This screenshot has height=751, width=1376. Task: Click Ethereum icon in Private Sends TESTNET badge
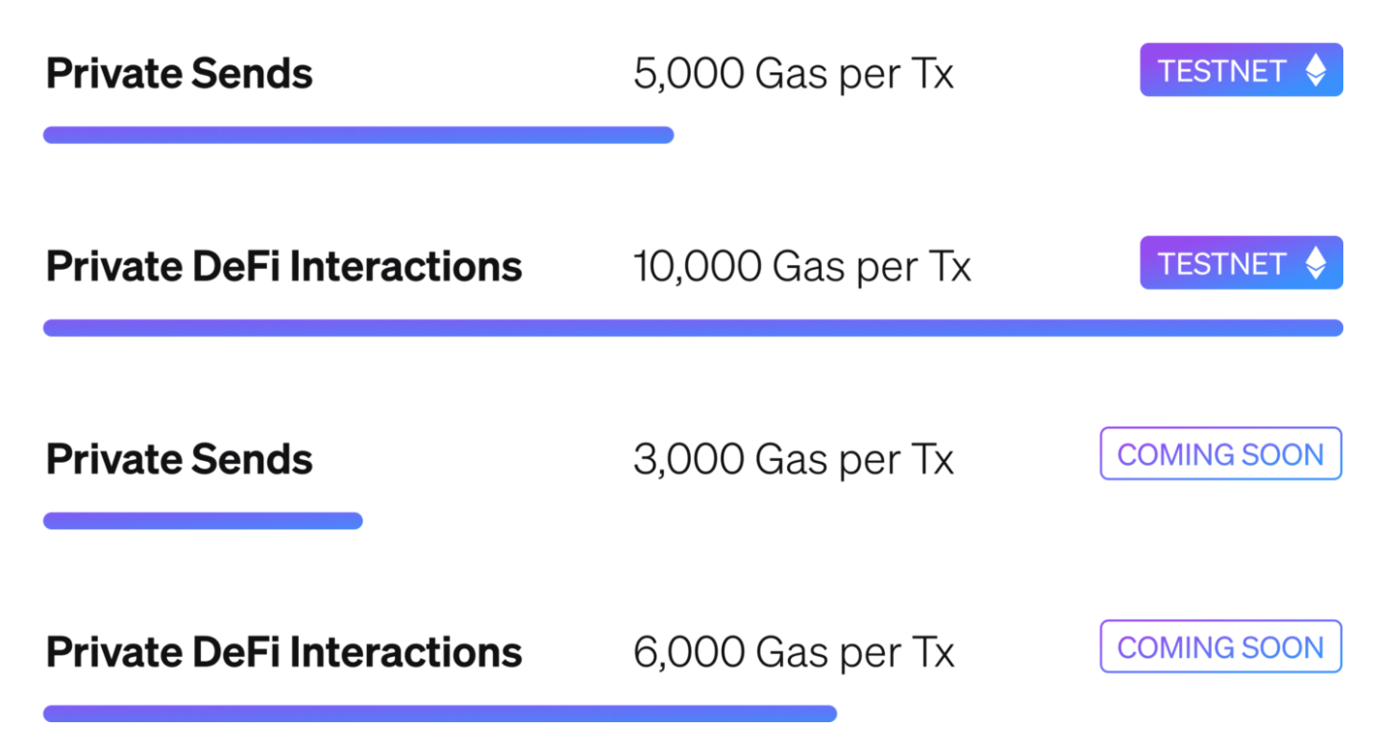(x=1315, y=70)
